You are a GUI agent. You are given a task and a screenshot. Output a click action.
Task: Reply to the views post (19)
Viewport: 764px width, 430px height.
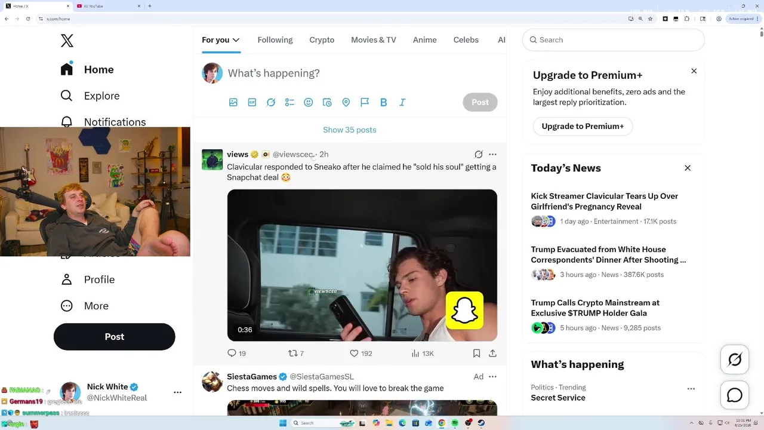(x=237, y=354)
